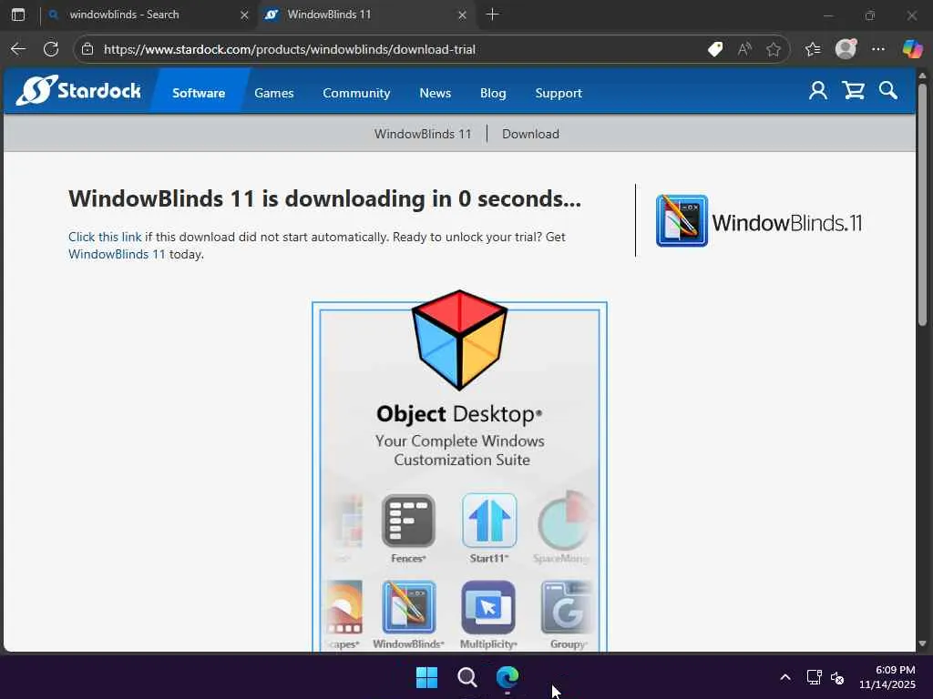Viewport: 933px width, 699px height.
Task: Click the muted volume tray icon
Action: click(x=837, y=677)
